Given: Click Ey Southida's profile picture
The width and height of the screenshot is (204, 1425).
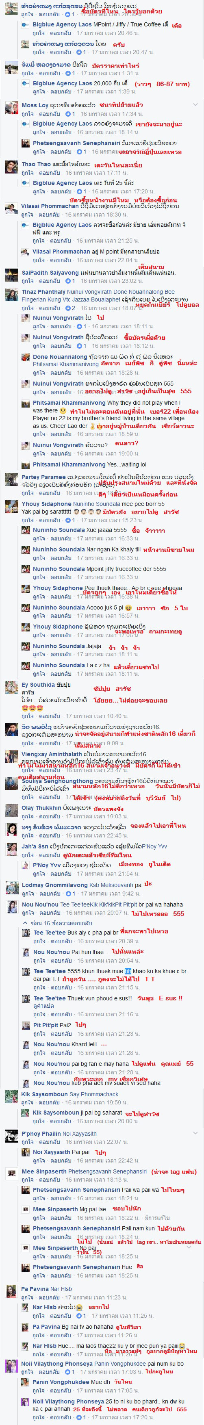Looking at the screenshot, I should point(12,688).
